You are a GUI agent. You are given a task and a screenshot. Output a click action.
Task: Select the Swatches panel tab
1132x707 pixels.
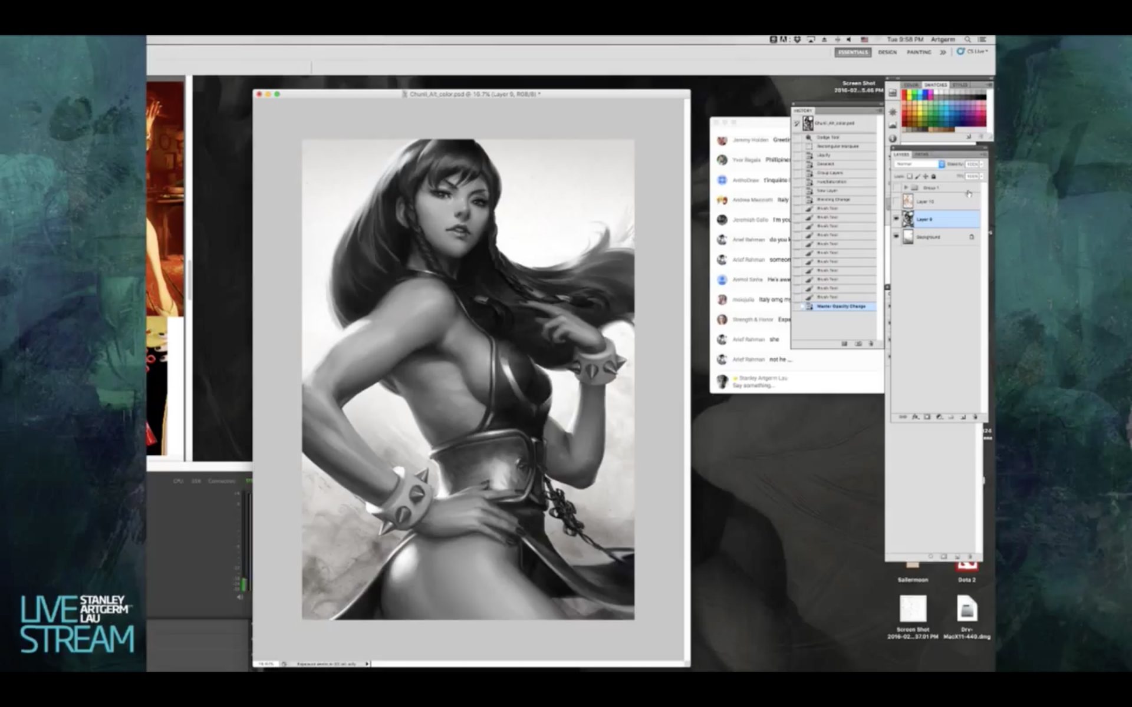pyautogui.click(x=936, y=85)
